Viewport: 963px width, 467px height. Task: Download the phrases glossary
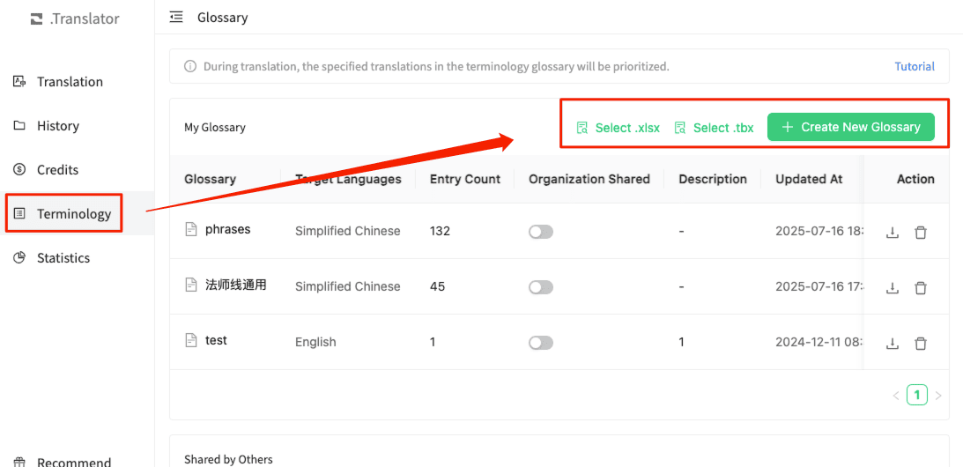click(x=892, y=233)
